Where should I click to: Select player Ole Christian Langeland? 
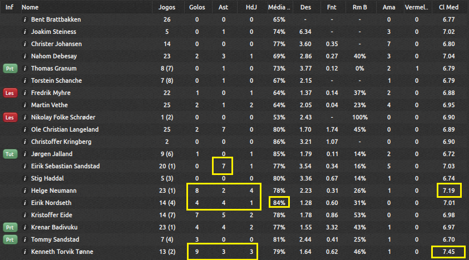pyautogui.click(x=65, y=129)
